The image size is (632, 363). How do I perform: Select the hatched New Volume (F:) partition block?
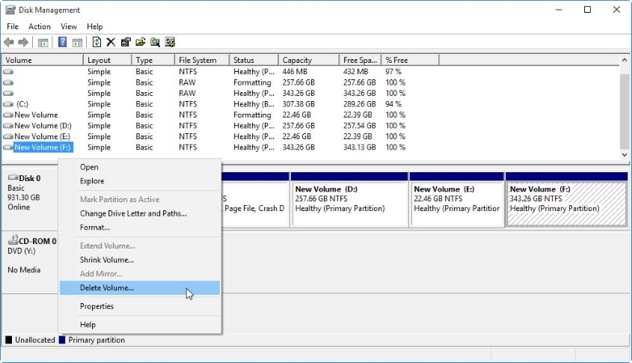coord(566,200)
